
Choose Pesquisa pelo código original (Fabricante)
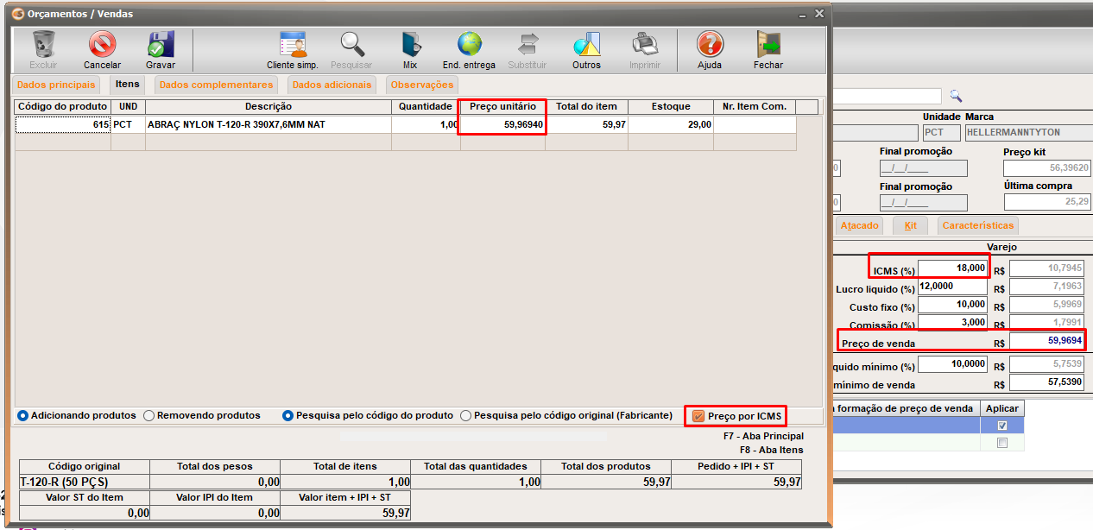[x=466, y=415]
